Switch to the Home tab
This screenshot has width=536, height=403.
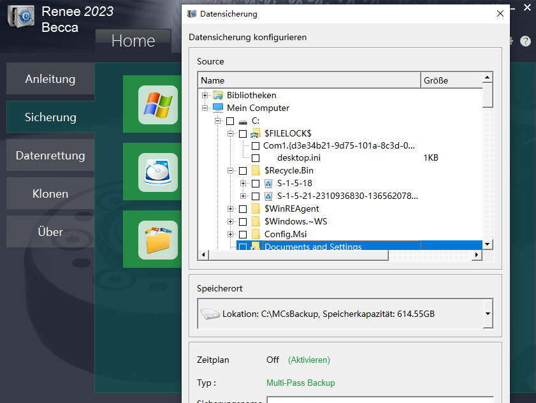click(133, 41)
